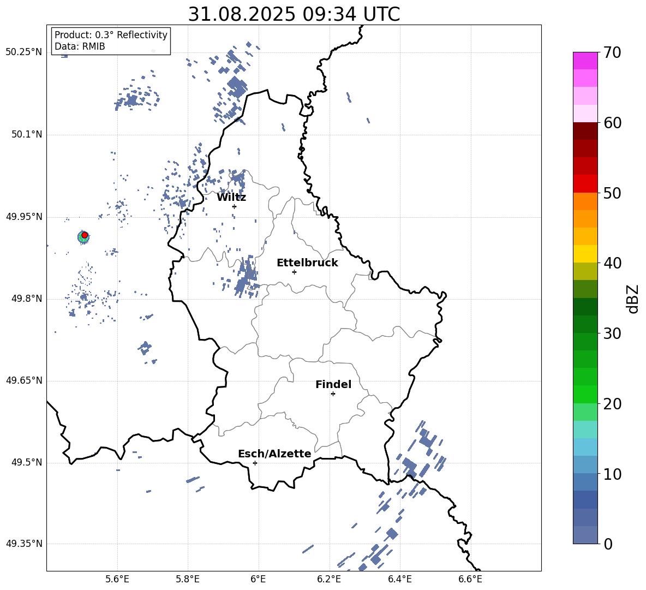Click the 60 tick on the colorbar
The height and width of the screenshot is (590, 646).
pyautogui.click(x=612, y=123)
